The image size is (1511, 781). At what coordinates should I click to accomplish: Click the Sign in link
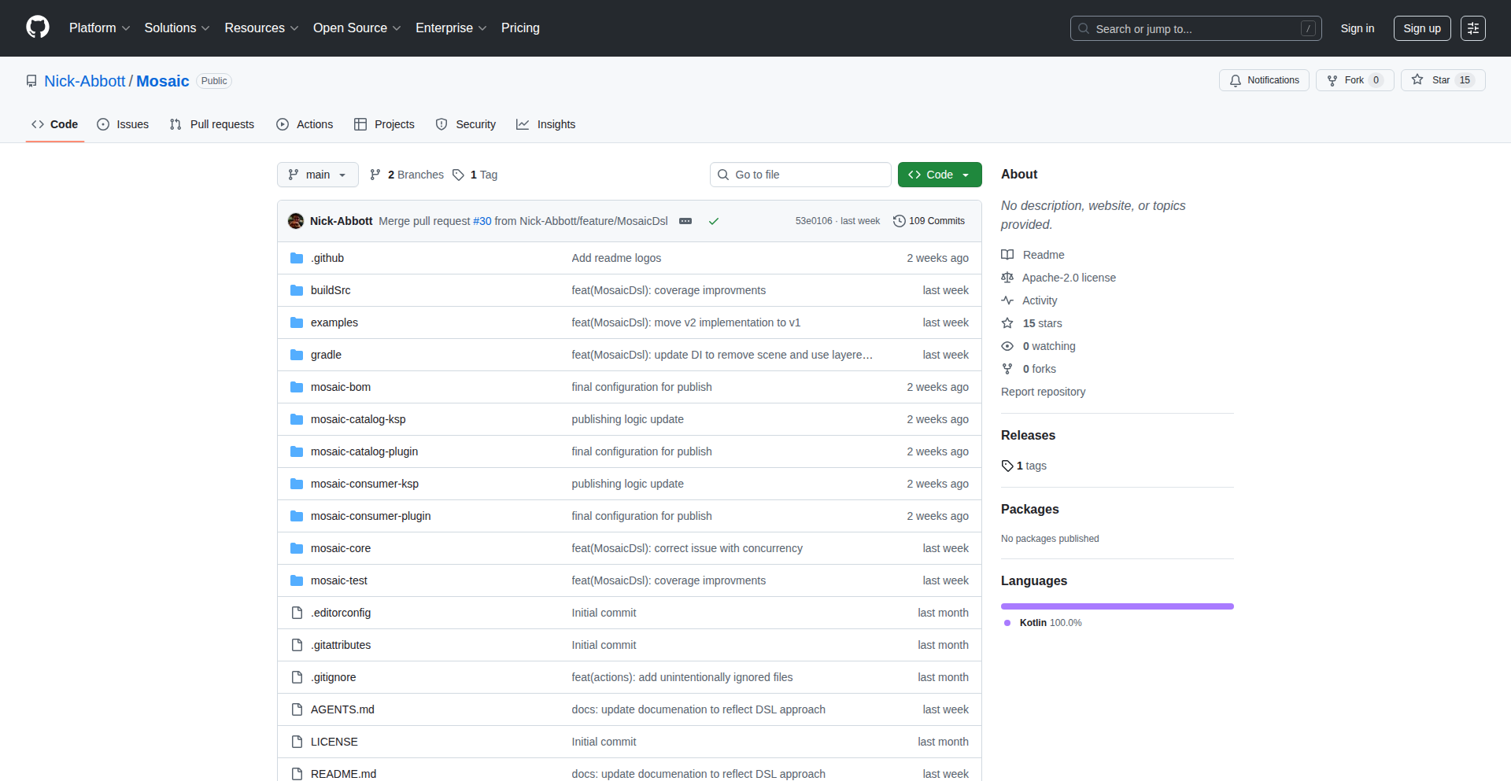point(1358,28)
